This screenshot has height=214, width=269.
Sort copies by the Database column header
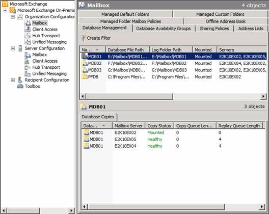[x=97, y=126]
